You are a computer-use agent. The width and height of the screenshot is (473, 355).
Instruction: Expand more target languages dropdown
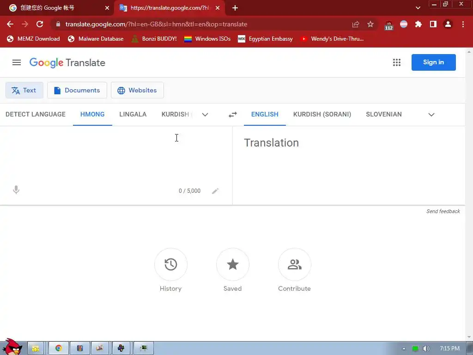point(431,115)
